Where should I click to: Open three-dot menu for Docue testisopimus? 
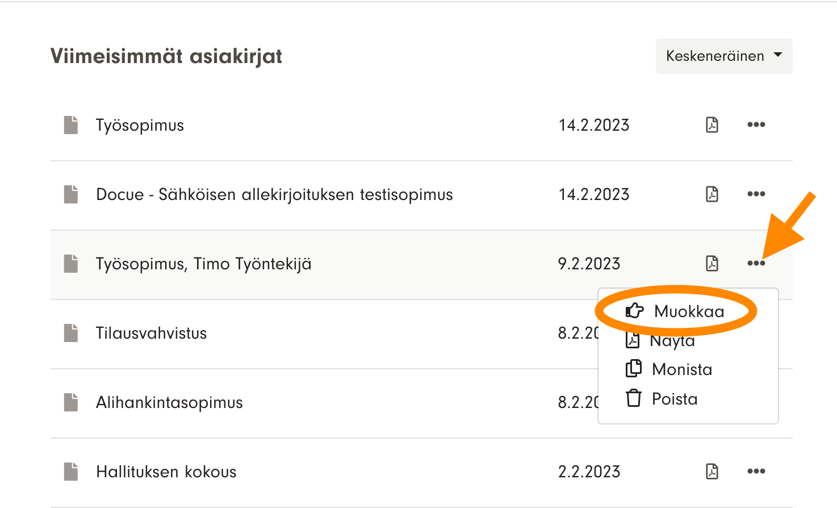(756, 194)
